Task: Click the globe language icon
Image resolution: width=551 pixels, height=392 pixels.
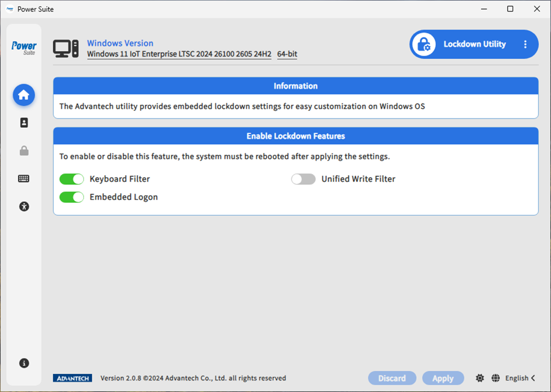Action: coord(496,378)
